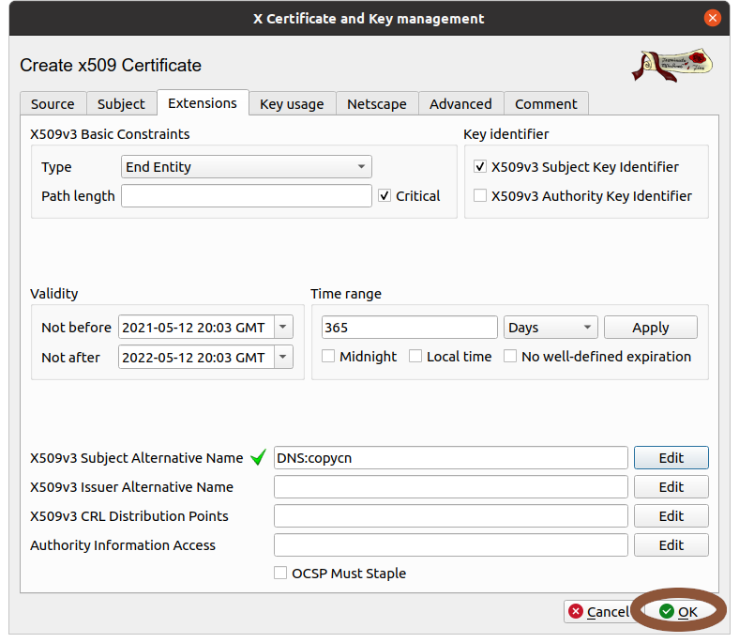
Task: Open the Comment tab
Action: tap(546, 104)
